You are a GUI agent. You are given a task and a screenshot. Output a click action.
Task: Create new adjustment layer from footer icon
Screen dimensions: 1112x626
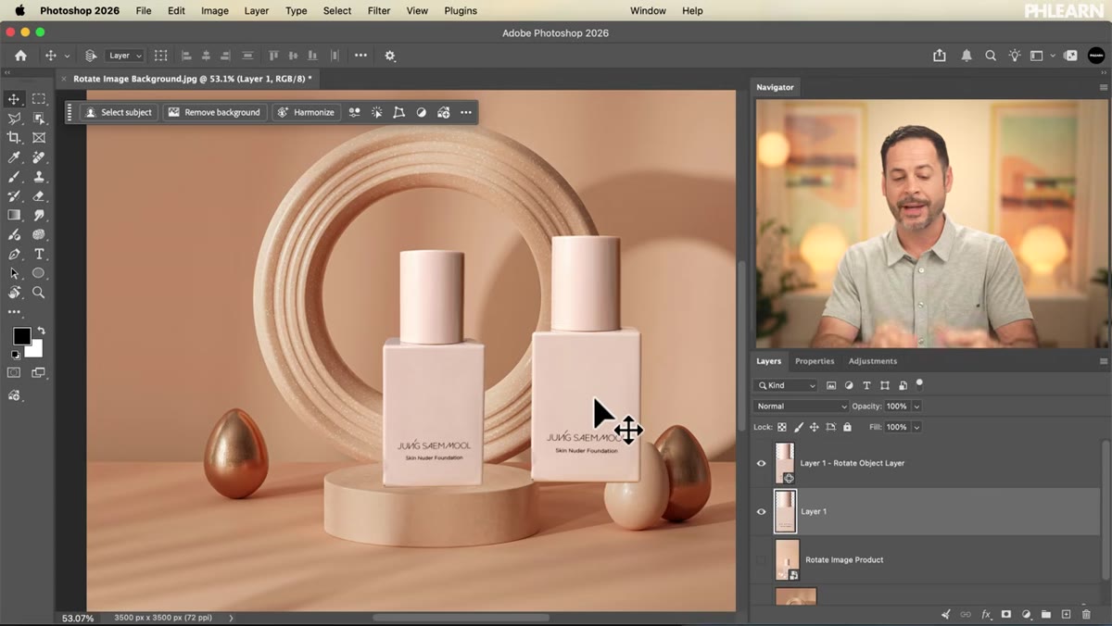(1026, 614)
